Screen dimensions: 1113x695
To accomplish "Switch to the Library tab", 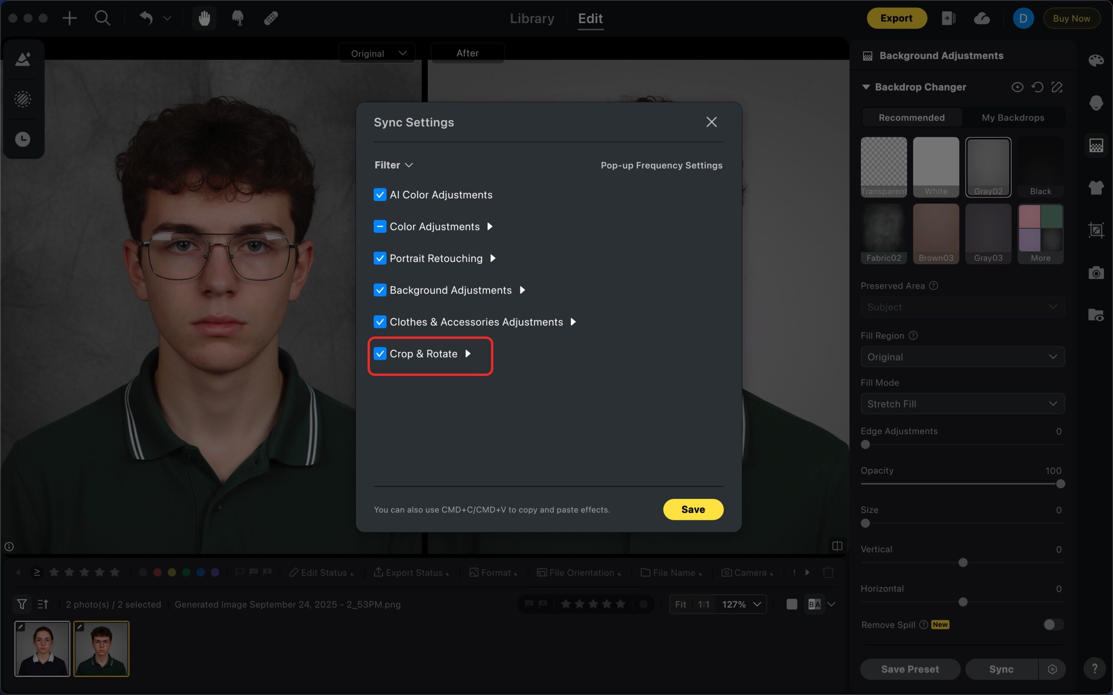I will pyautogui.click(x=532, y=18).
